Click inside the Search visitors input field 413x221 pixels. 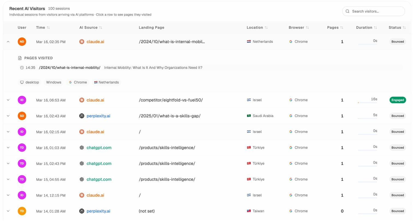coord(374,11)
